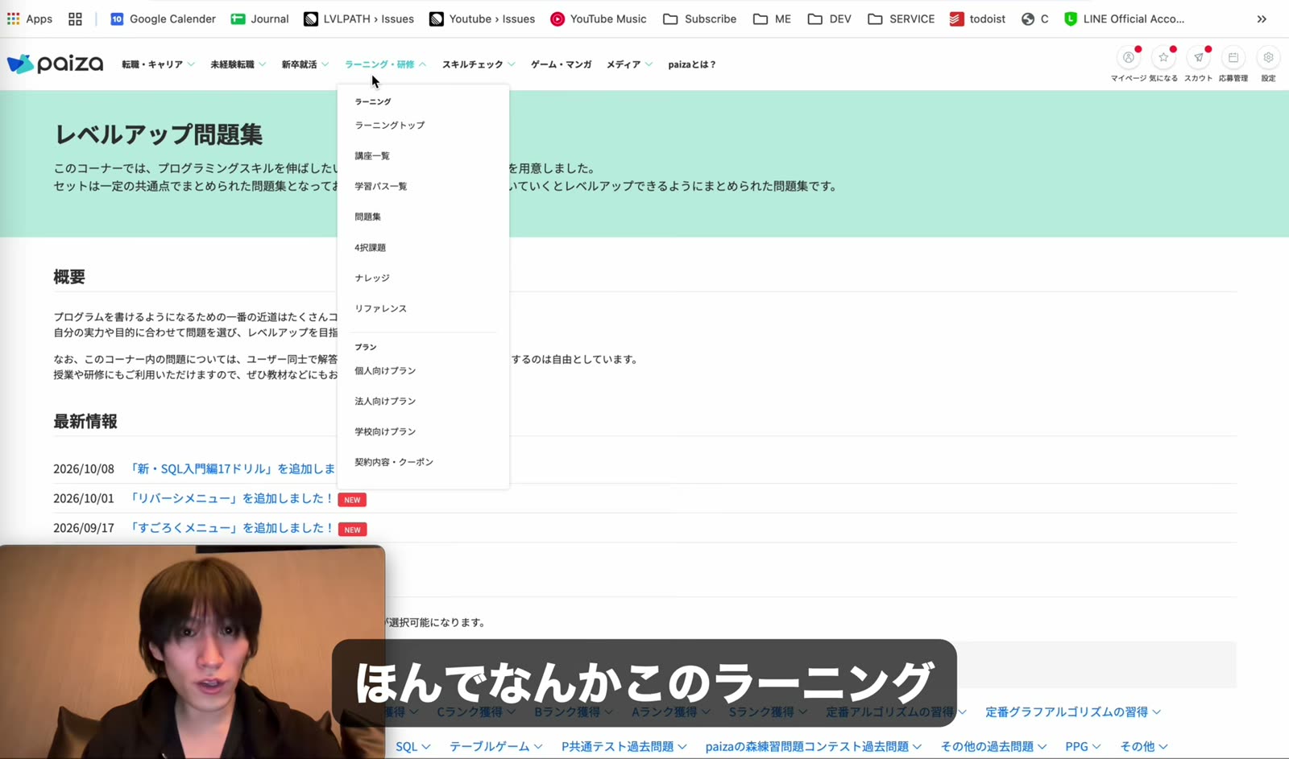Open the Subscribe bookmark folder

(699, 19)
